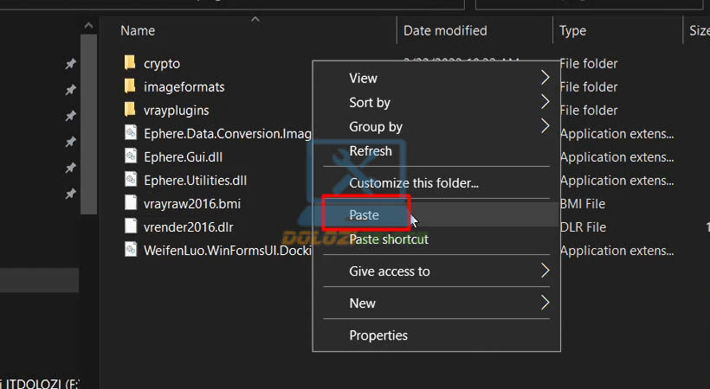The image size is (710, 389).
Task: Click Refresh in the context menu
Action: (x=371, y=150)
